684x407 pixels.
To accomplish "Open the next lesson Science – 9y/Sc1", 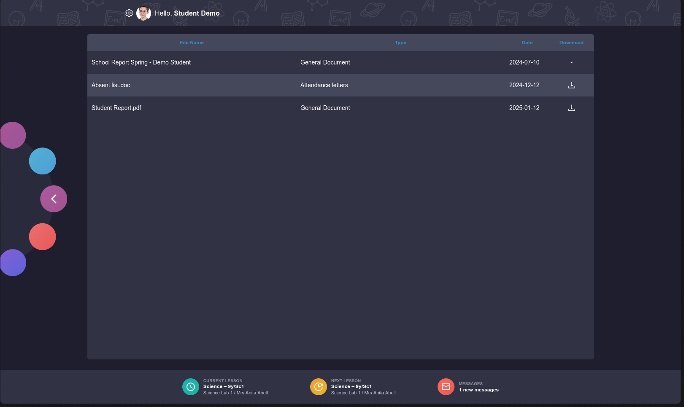I will [351, 386].
